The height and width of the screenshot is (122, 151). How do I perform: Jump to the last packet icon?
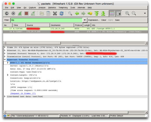tap(103, 13)
